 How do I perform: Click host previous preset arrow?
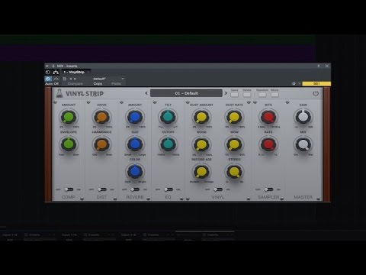(x=70, y=79)
